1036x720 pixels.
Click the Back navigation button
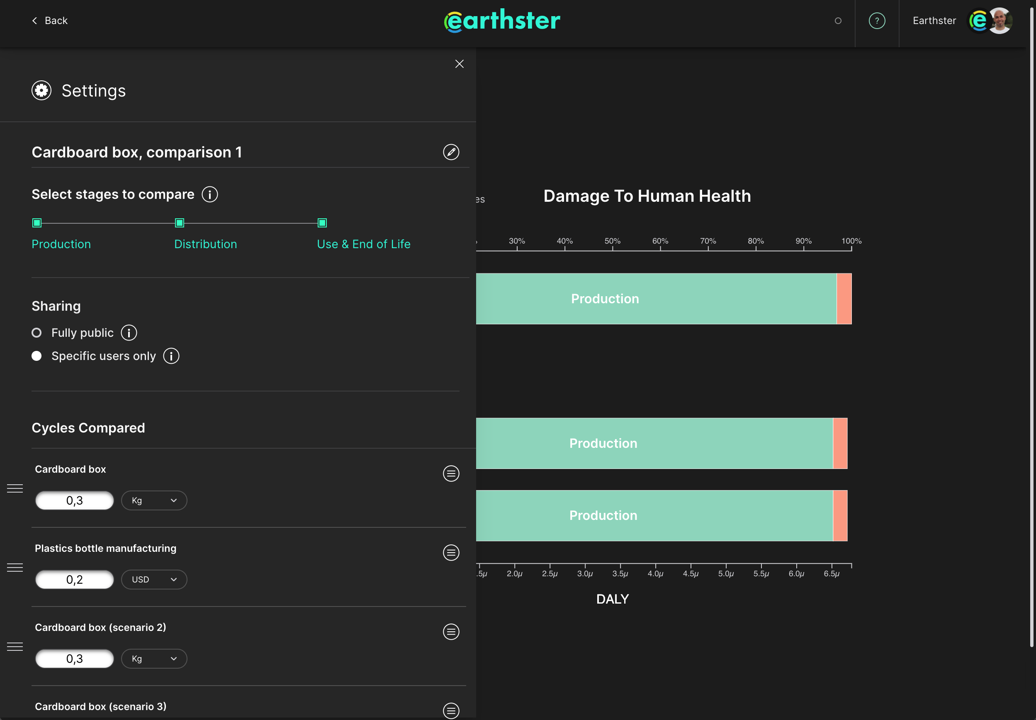50,20
